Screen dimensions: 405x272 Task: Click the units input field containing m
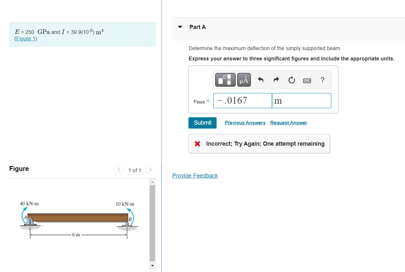tap(302, 100)
